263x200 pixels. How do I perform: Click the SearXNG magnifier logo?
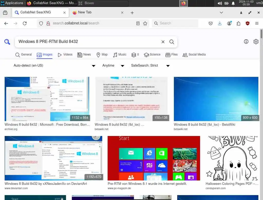(x=7, y=42)
